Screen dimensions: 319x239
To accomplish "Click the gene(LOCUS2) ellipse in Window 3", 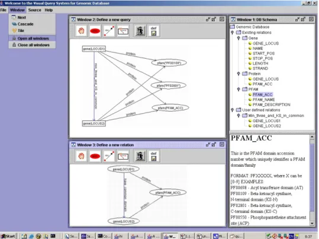I will tap(124, 221).
